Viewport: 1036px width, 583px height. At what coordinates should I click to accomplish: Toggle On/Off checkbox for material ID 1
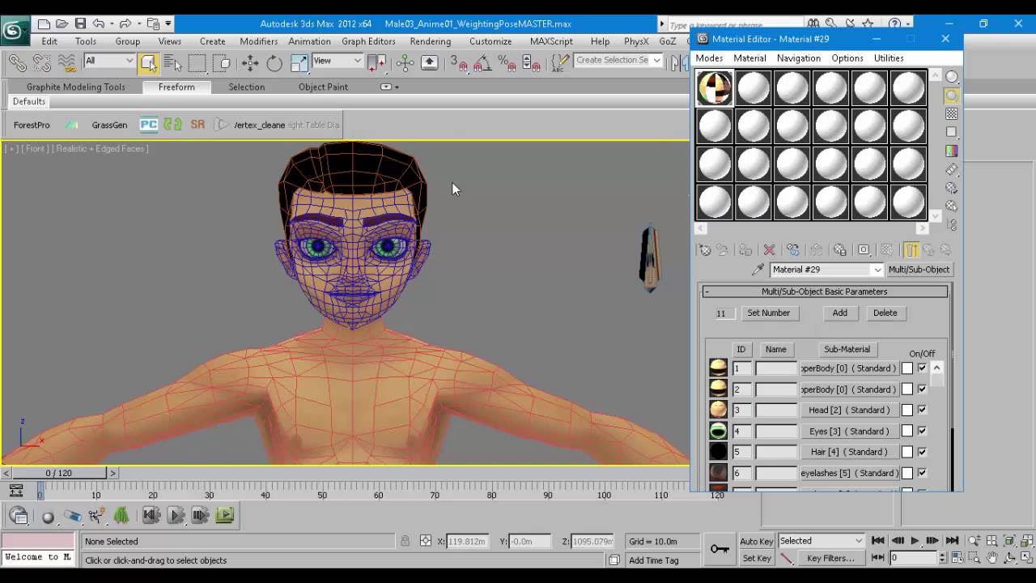(x=922, y=368)
